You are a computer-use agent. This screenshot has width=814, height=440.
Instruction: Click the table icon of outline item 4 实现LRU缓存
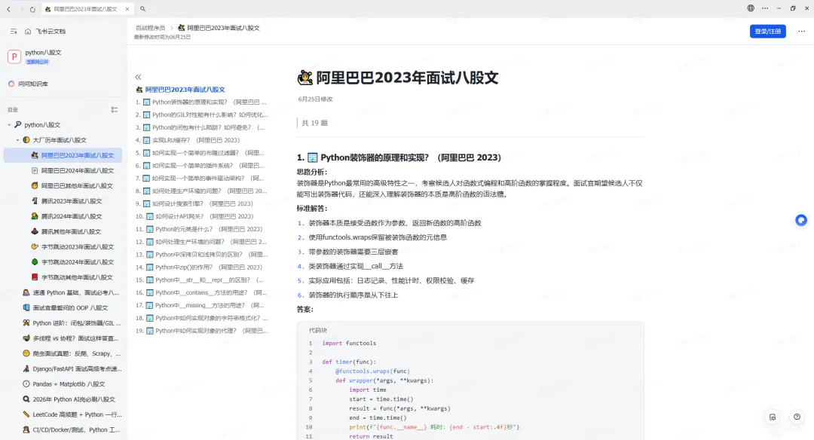[x=147, y=140]
